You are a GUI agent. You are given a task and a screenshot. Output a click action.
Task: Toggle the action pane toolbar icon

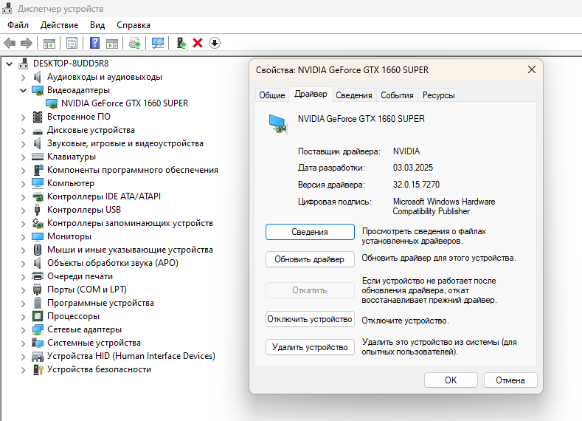pos(112,43)
